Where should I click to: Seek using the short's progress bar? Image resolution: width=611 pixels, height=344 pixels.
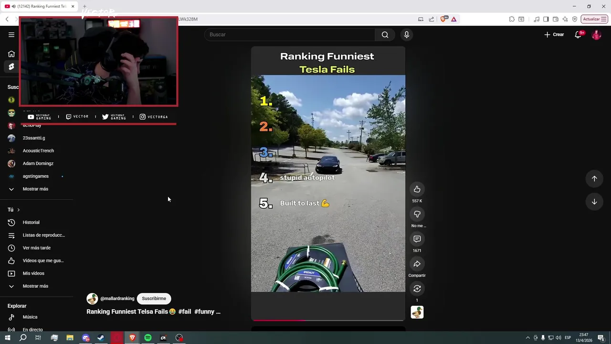pos(328,320)
